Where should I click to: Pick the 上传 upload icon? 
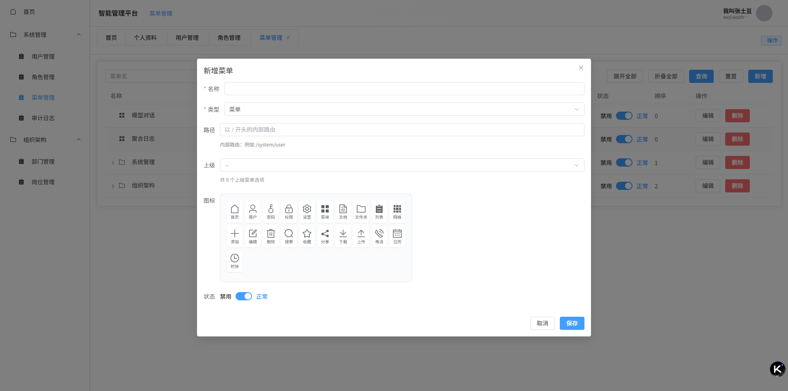coord(361,236)
